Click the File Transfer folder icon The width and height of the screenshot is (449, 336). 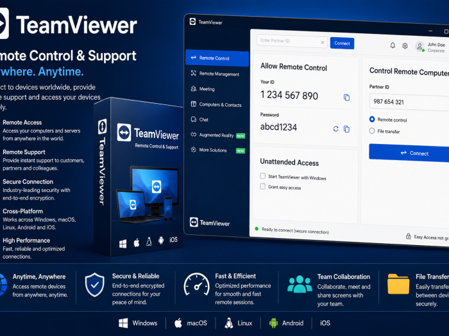pyautogui.click(x=398, y=284)
